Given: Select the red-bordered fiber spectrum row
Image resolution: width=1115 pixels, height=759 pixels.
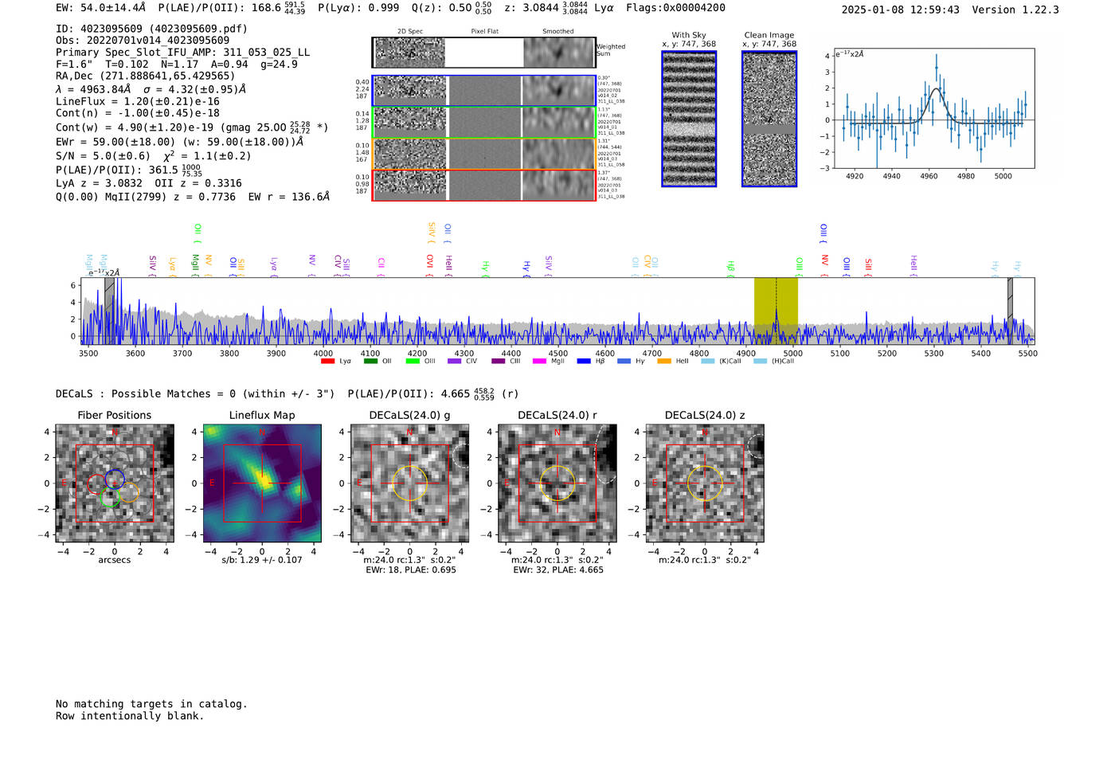Looking at the screenshot, I should pos(484,185).
